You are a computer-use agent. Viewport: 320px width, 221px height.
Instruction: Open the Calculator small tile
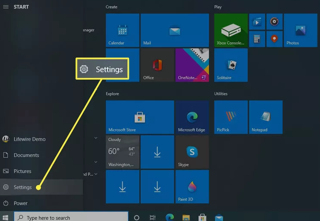click(x=257, y=39)
